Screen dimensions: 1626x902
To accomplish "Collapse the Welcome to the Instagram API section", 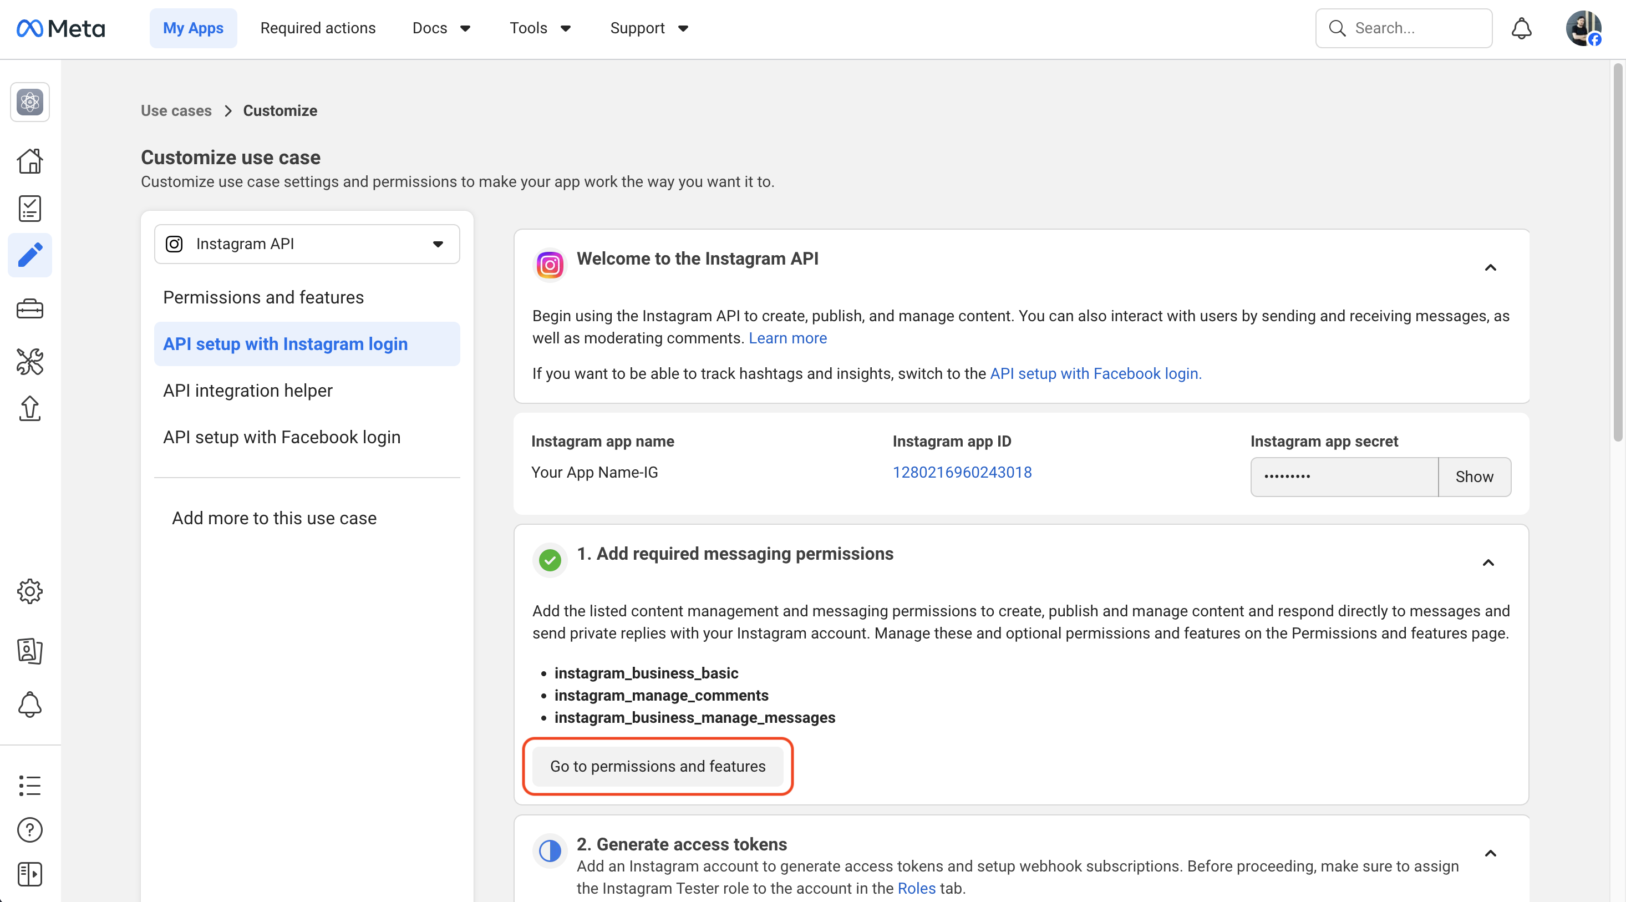I will pos(1490,267).
